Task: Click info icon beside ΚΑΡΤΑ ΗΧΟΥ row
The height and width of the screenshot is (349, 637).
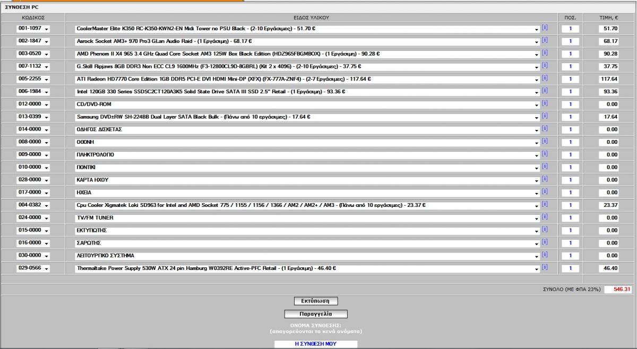Action: click(x=545, y=179)
